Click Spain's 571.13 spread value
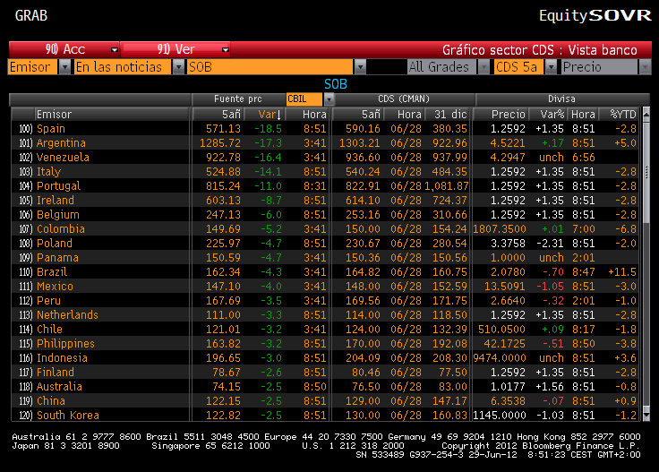This screenshot has width=659, height=472. tap(223, 129)
